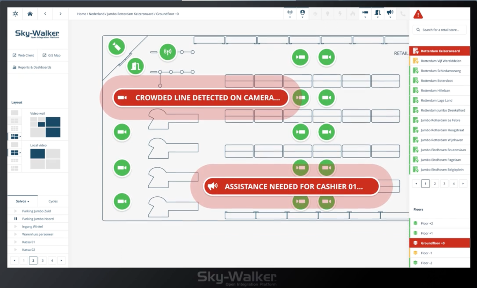
Task: Switch to Floor +2
Action: (440, 223)
